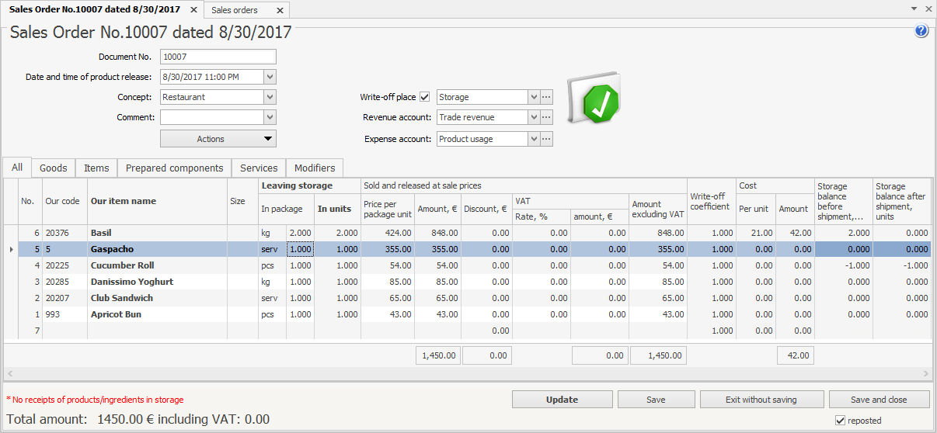Close the Sales Order No.10007 tab
This screenshot has width=937, height=433.
point(193,10)
